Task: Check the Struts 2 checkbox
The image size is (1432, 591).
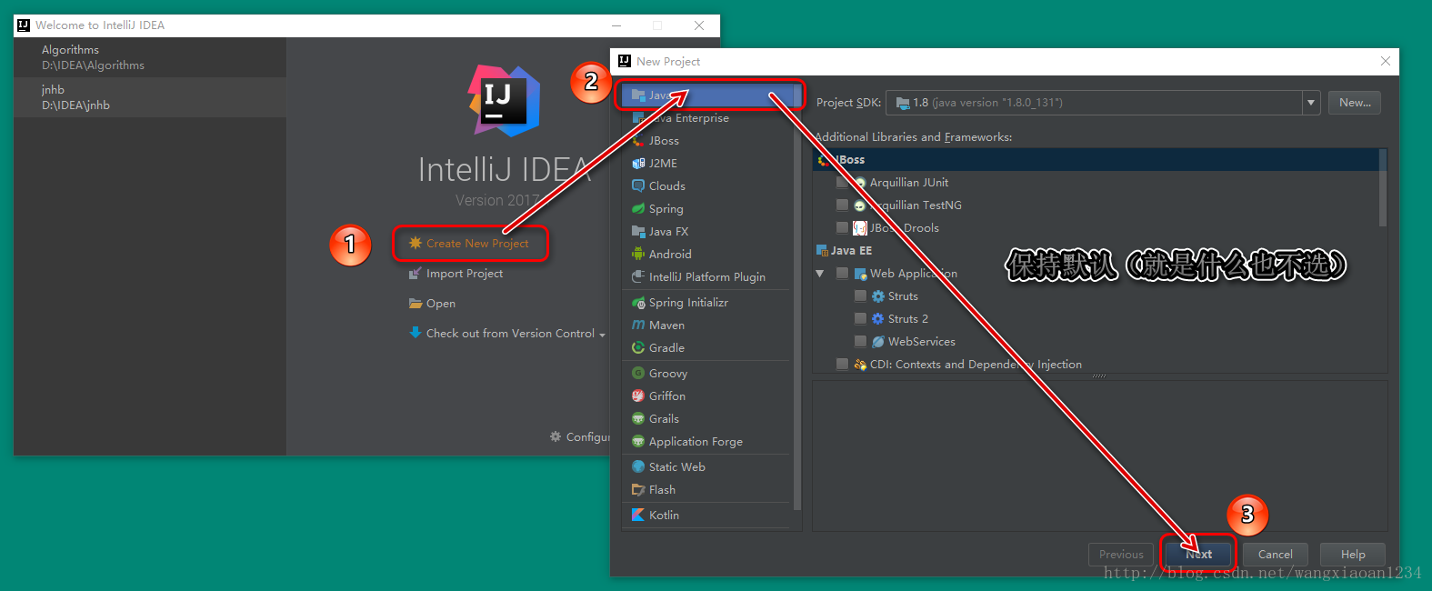Action: 860,319
